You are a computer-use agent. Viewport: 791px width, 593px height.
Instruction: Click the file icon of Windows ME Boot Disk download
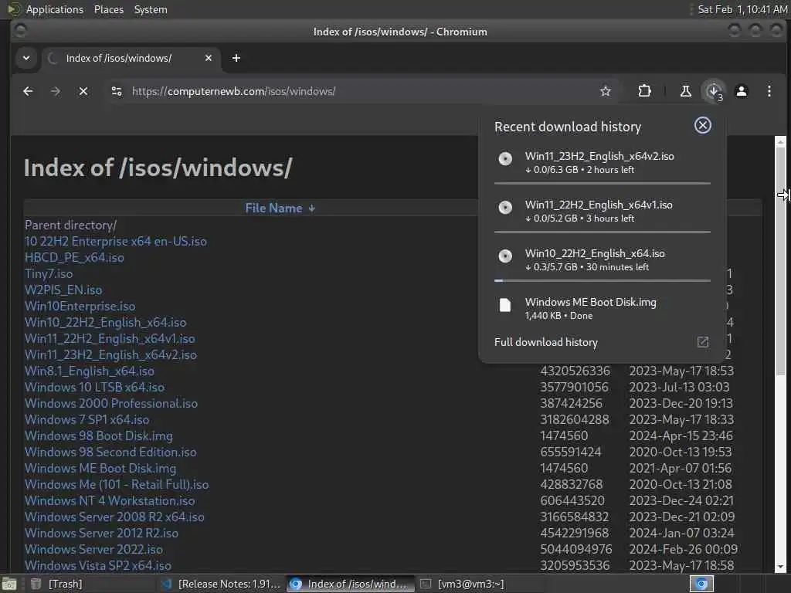pos(505,305)
